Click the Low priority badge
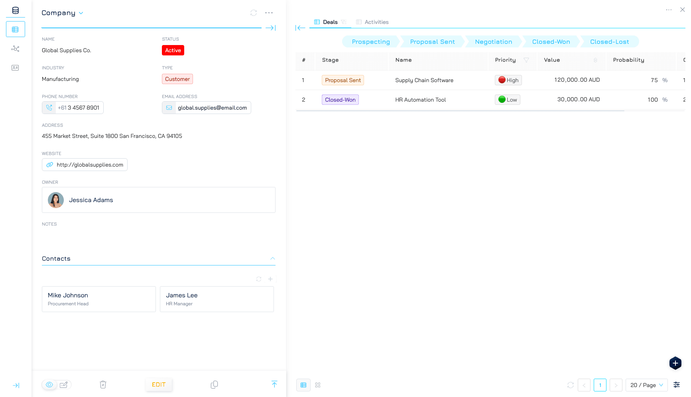The height and width of the screenshot is (397, 691). (508, 100)
